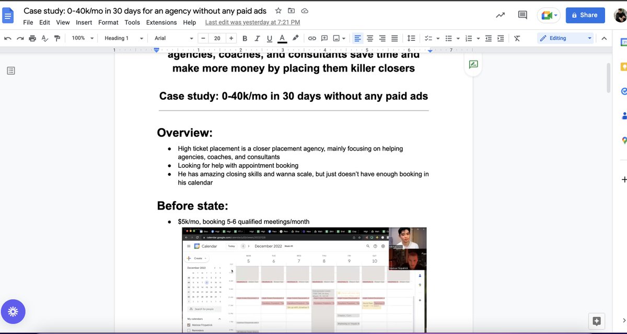Decrease font size with minus button
Viewport: 627px width, 334px height.
202,38
